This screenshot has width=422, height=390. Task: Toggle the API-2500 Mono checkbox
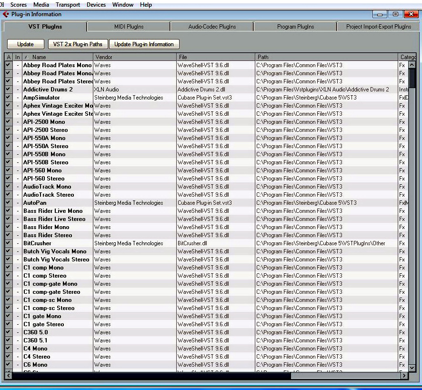pyautogui.click(x=8, y=121)
